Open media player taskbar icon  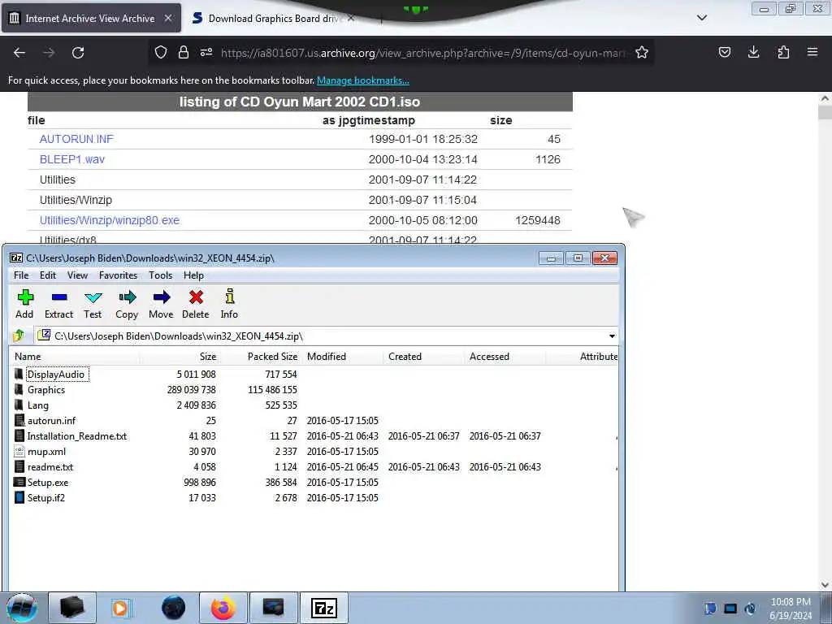120,608
